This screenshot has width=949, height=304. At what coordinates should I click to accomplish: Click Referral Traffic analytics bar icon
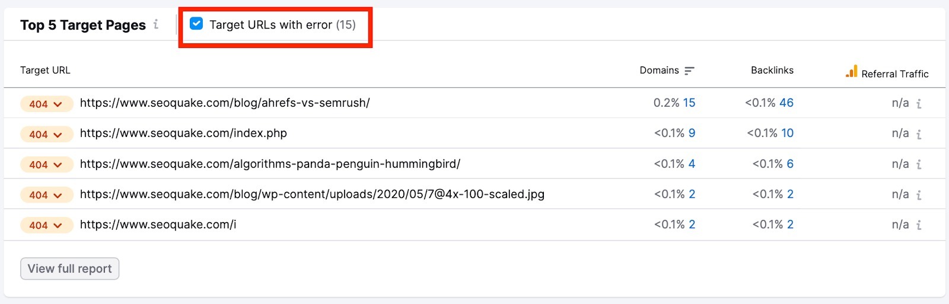851,72
